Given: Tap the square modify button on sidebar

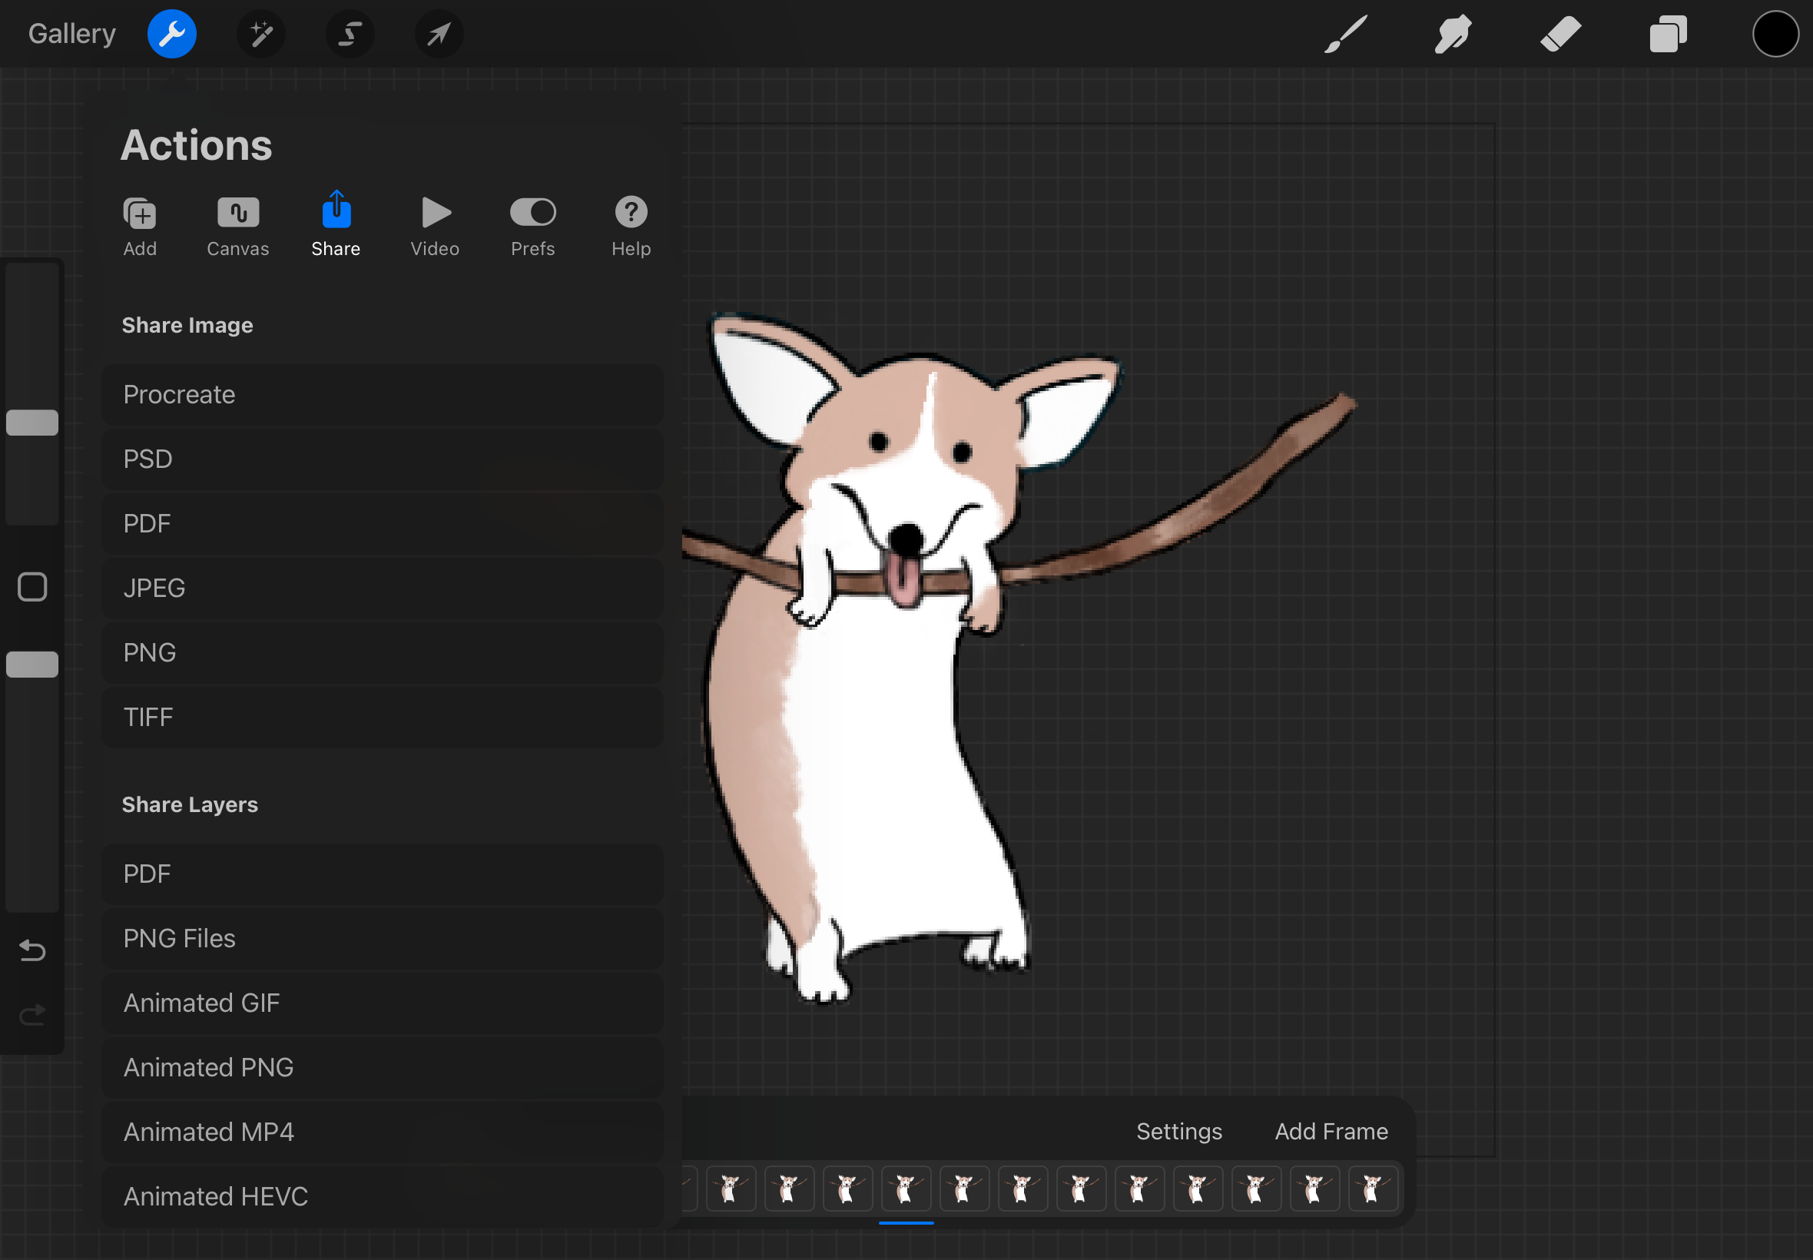Looking at the screenshot, I should [x=32, y=586].
